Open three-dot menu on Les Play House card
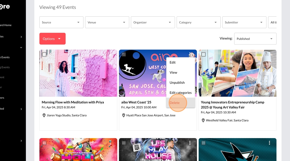 190,143
